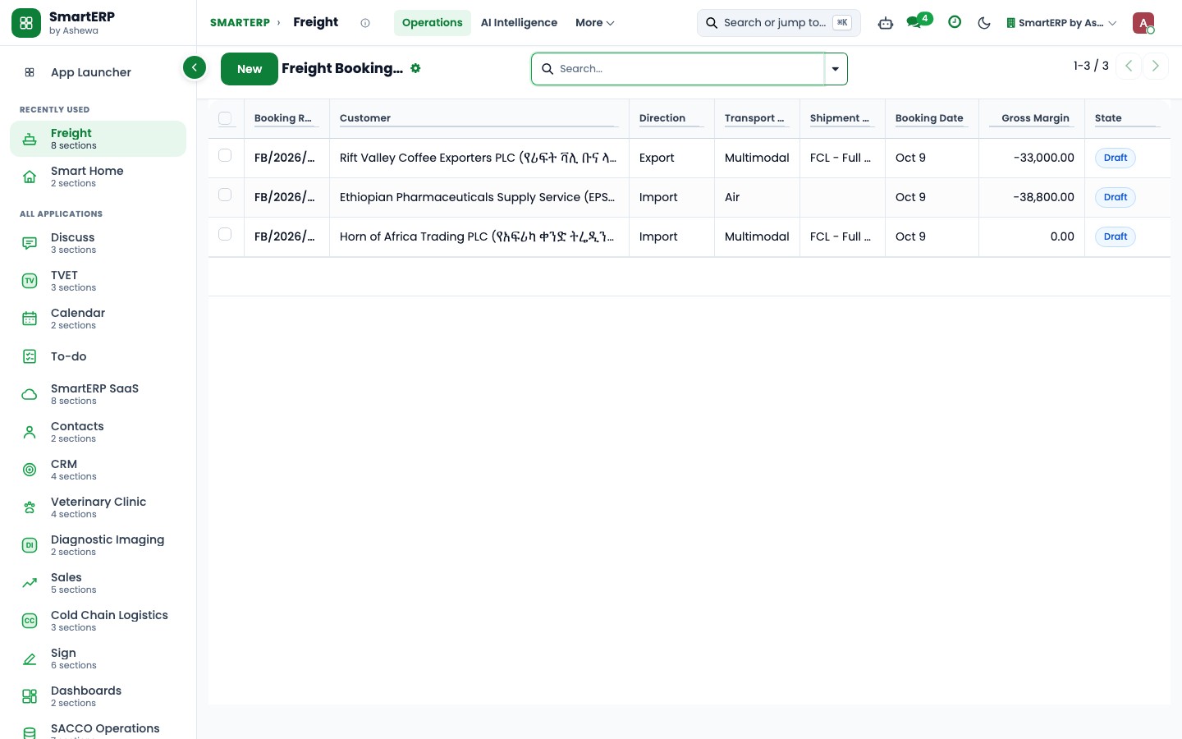Go to the next page of records
Image resolution: width=1182 pixels, height=739 pixels.
click(x=1156, y=66)
